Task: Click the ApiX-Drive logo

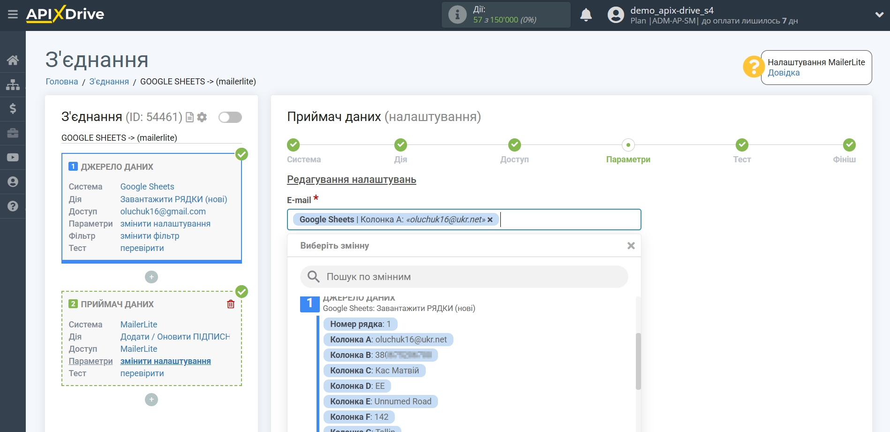Action: point(65,14)
